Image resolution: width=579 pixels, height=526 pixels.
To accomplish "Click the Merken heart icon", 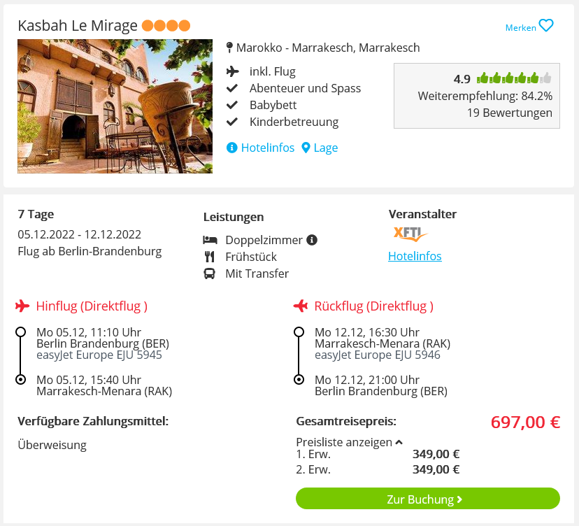I will (545, 25).
